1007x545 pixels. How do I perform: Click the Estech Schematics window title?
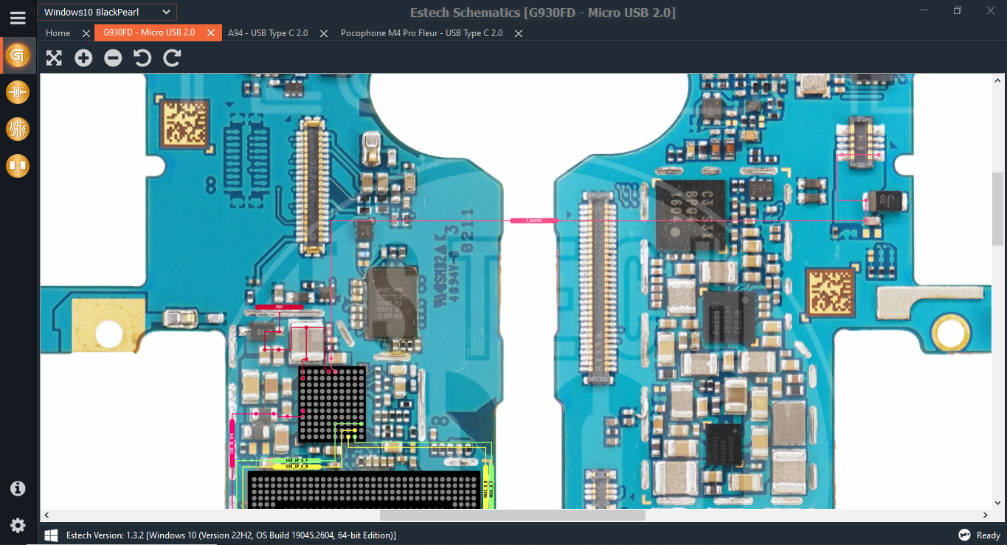pyautogui.click(x=543, y=13)
